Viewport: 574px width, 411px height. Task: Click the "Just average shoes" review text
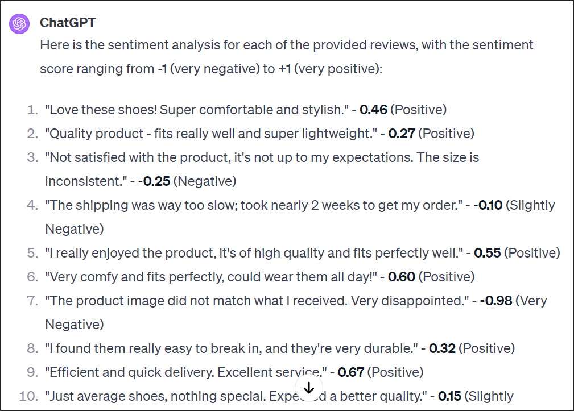(x=236, y=396)
